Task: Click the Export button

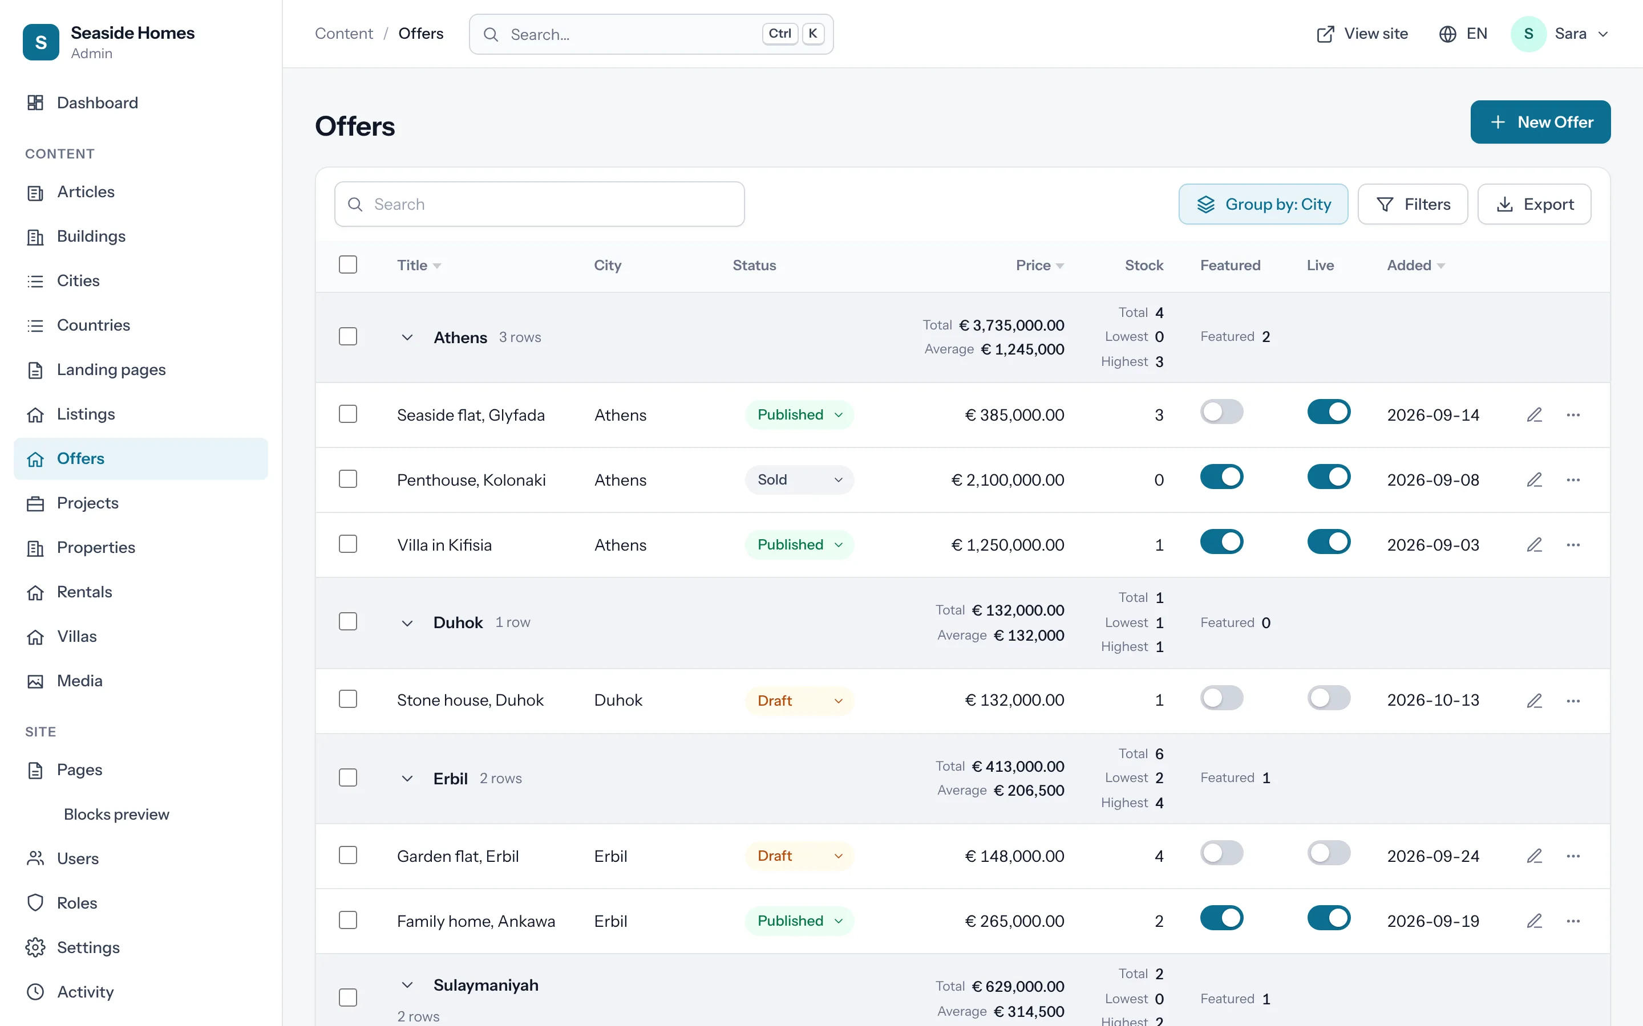Action: point(1533,204)
